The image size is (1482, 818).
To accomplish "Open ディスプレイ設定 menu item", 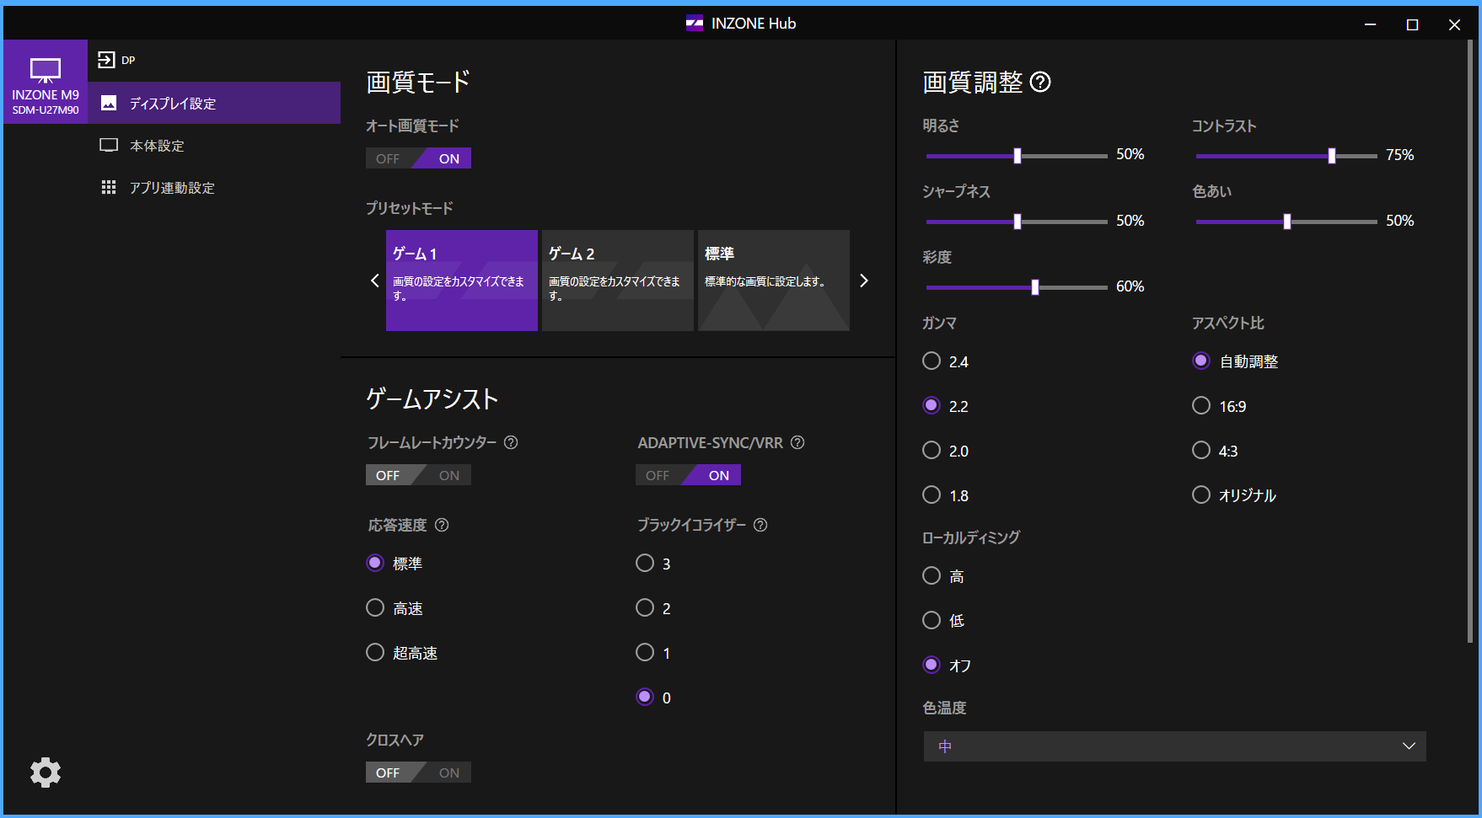I will tap(214, 103).
